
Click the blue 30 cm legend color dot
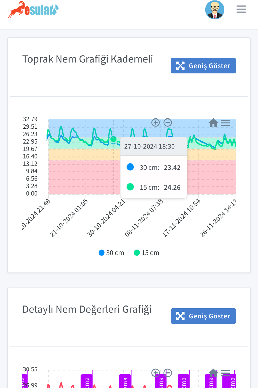101,253
